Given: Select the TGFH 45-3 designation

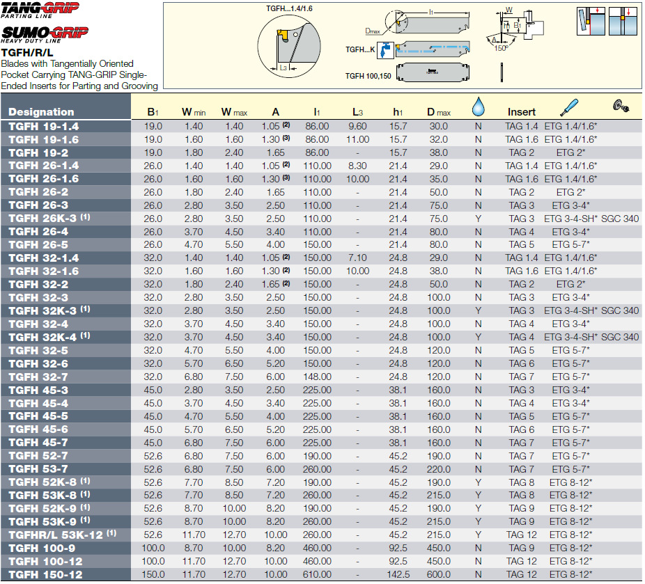Looking at the screenshot, I should 38,390.
